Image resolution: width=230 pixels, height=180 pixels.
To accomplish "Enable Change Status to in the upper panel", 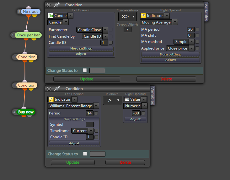I will point(85,70).
